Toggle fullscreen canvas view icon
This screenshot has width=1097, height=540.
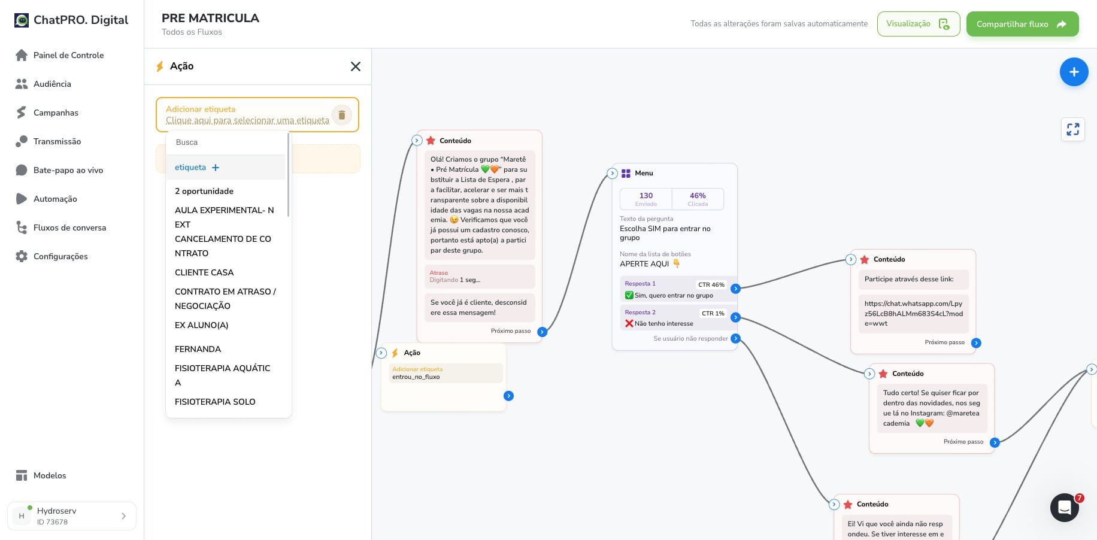1072,129
